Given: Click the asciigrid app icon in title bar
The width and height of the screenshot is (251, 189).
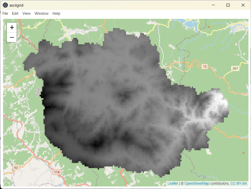Looking at the screenshot, I should [x=5, y=5].
